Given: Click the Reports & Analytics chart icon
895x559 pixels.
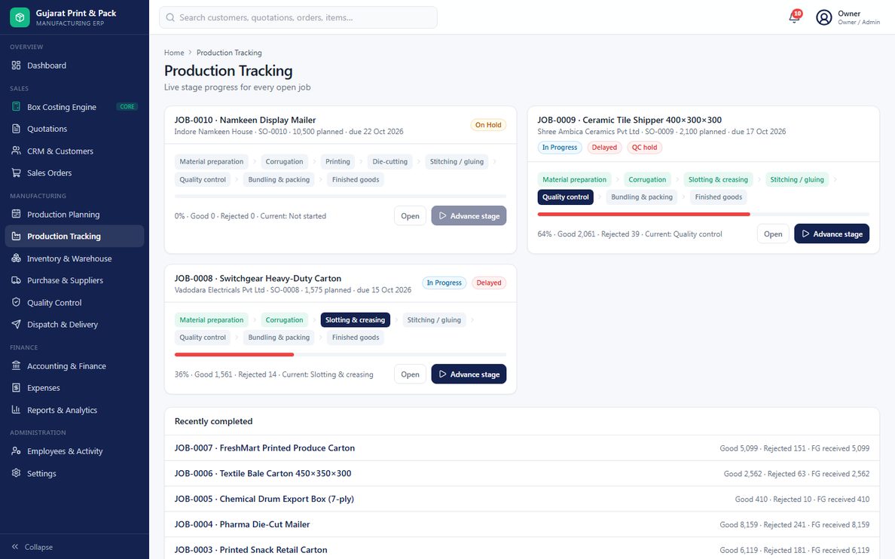Looking at the screenshot, I should click(x=16, y=409).
